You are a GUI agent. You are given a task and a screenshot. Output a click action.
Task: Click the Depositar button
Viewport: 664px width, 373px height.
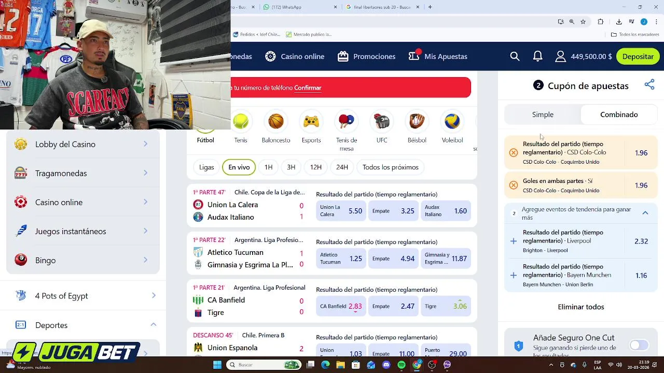click(638, 56)
